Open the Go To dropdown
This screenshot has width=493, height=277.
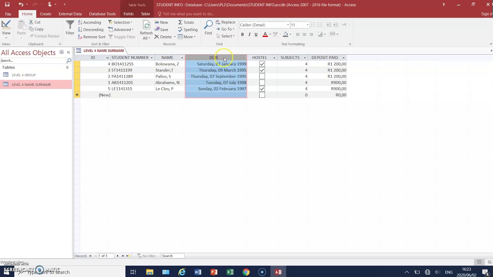[225, 29]
